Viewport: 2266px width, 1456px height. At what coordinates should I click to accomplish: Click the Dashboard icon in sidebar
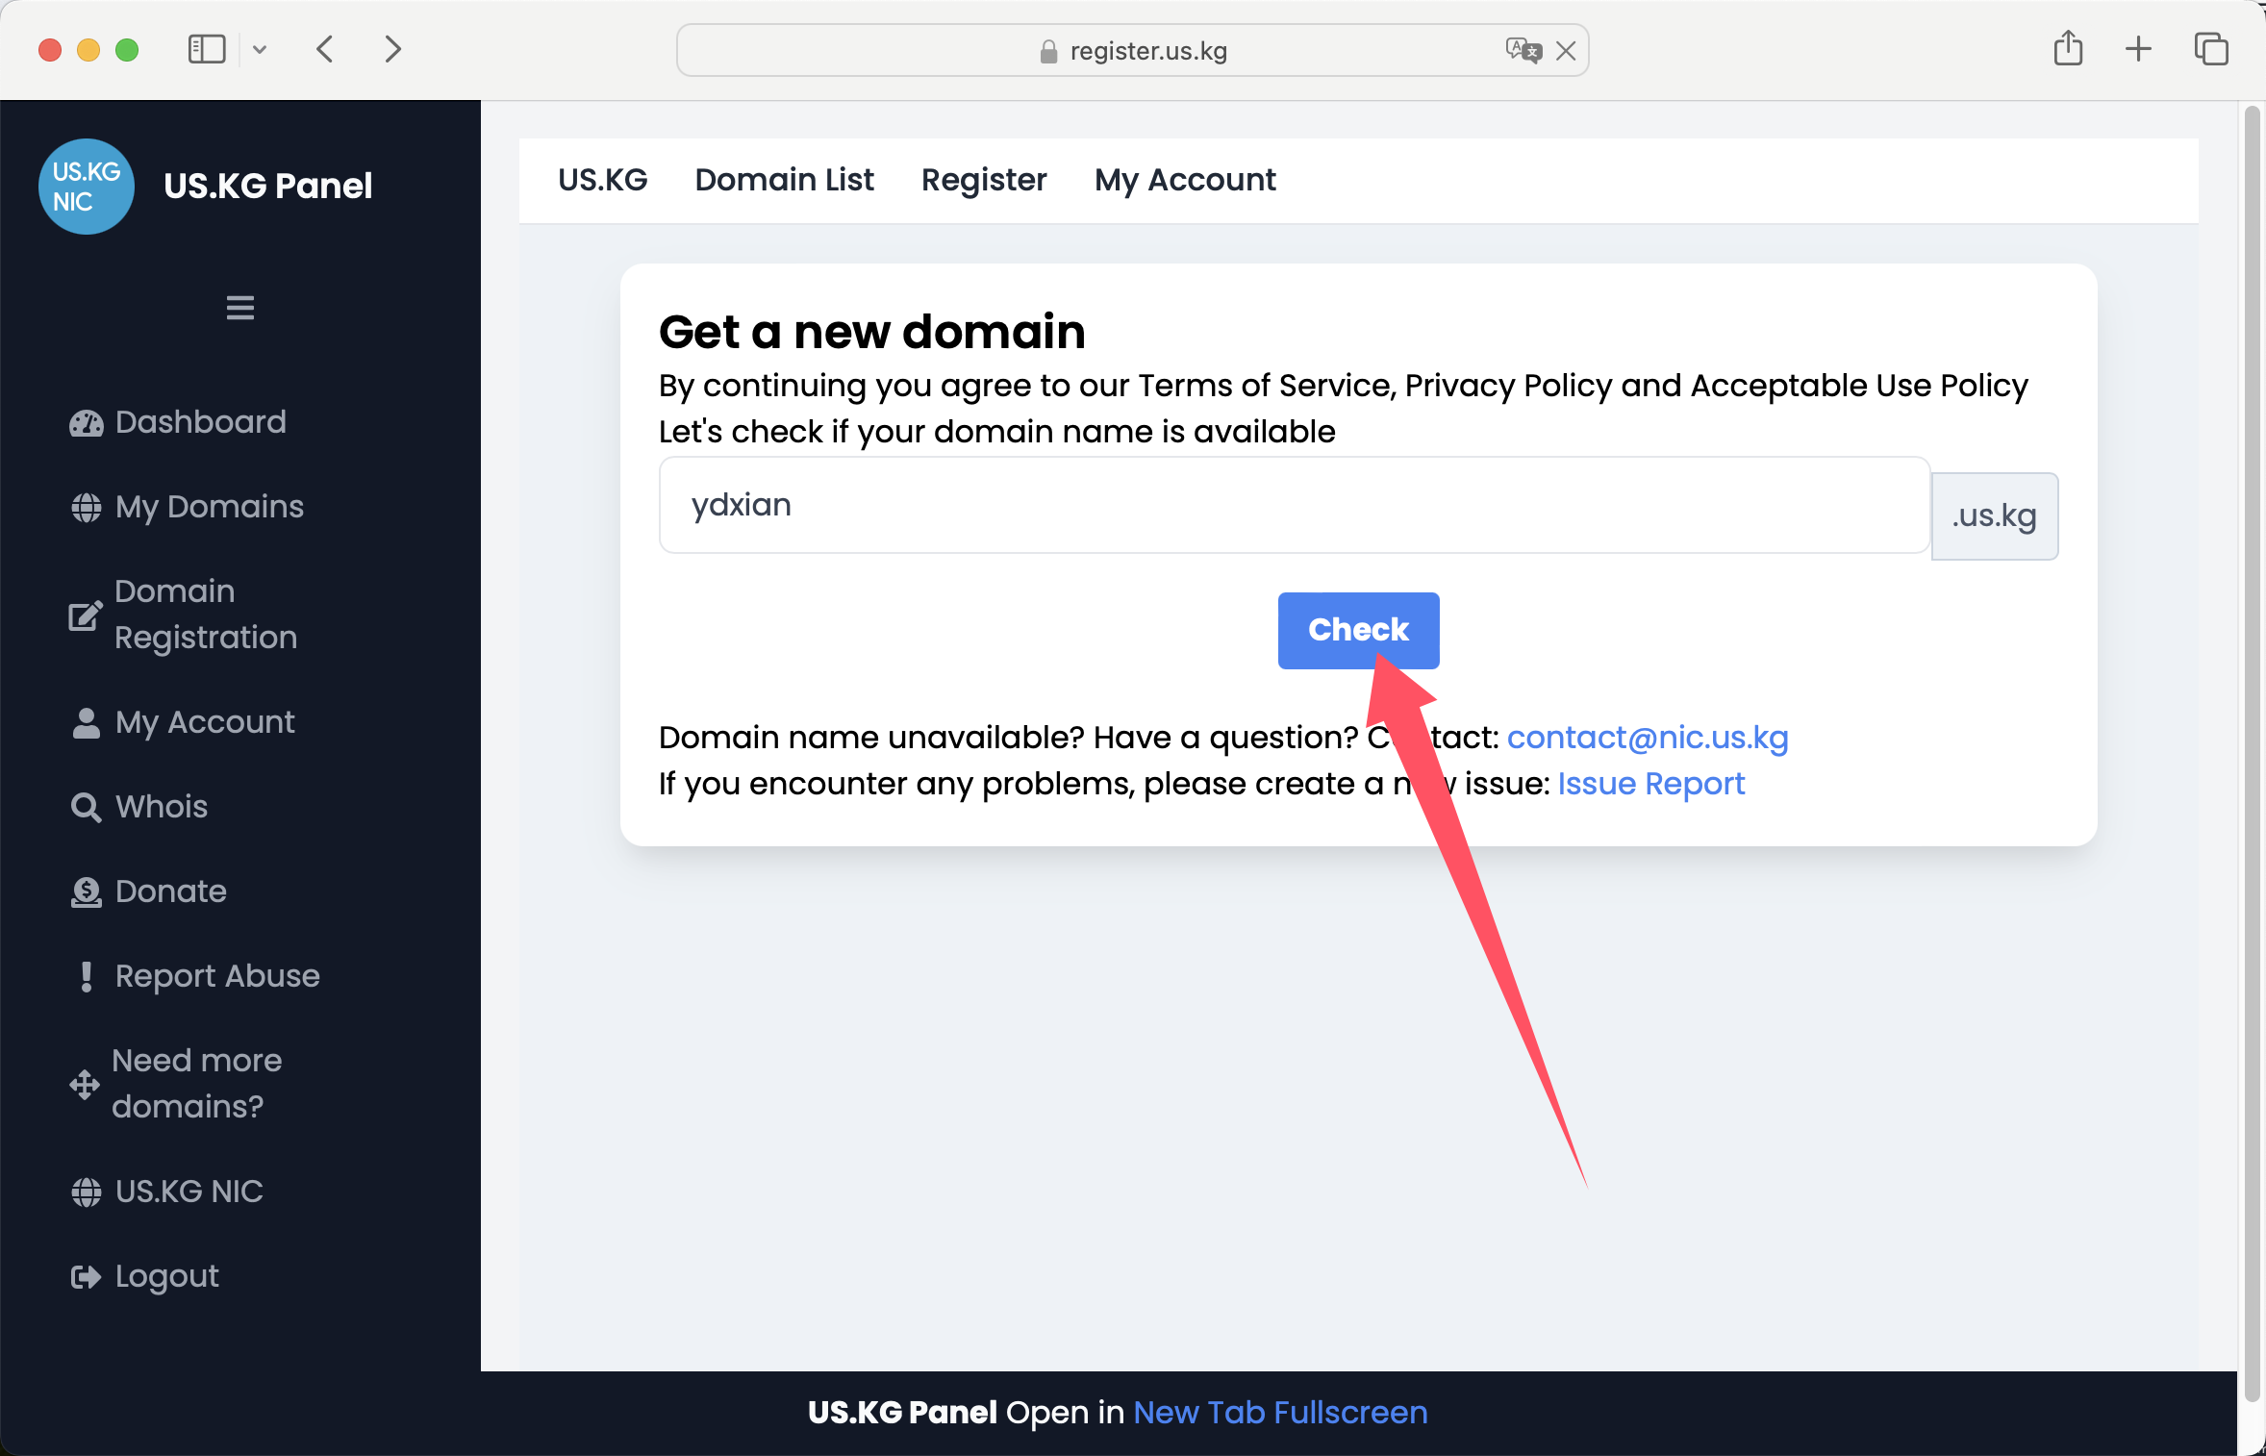pos(85,421)
